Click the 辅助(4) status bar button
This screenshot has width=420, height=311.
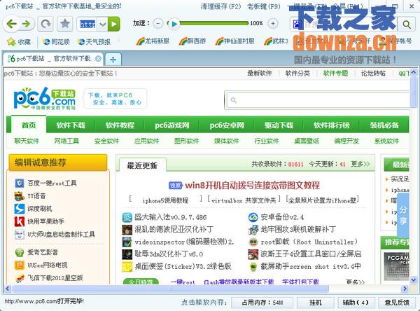click(356, 303)
